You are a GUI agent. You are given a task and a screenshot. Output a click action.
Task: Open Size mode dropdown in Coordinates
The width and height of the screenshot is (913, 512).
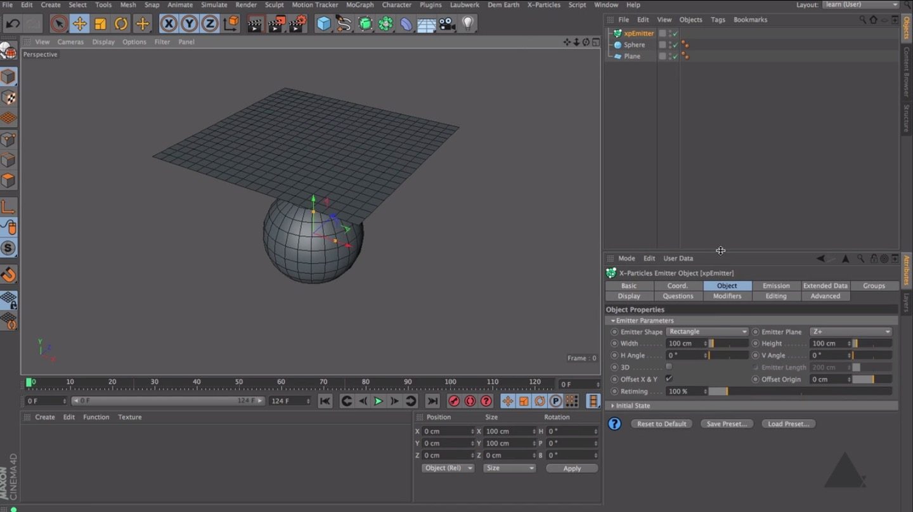pyautogui.click(x=509, y=468)
